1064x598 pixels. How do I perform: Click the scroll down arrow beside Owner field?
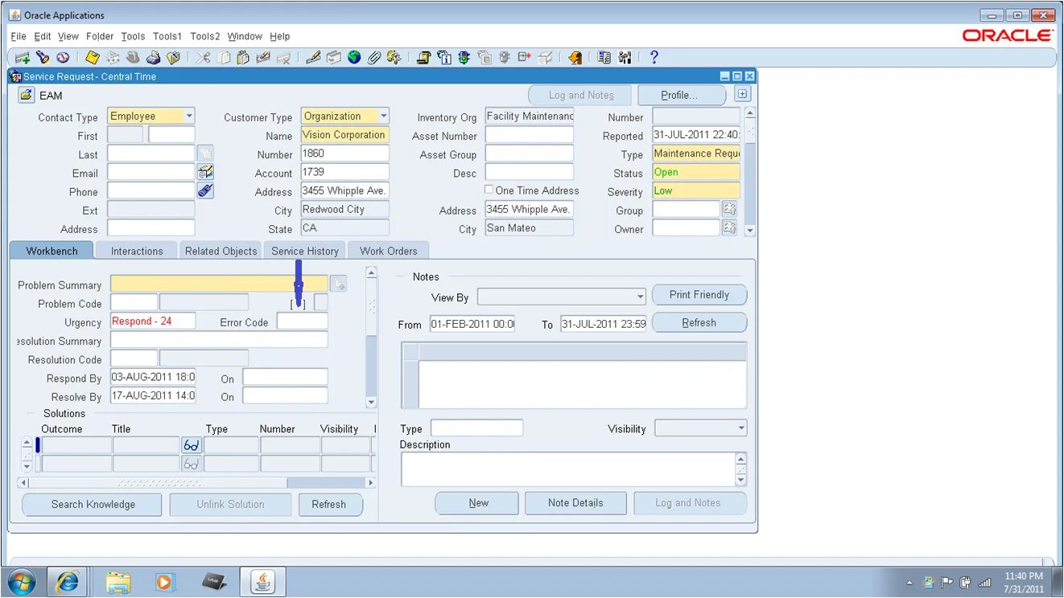pos(750,231)
